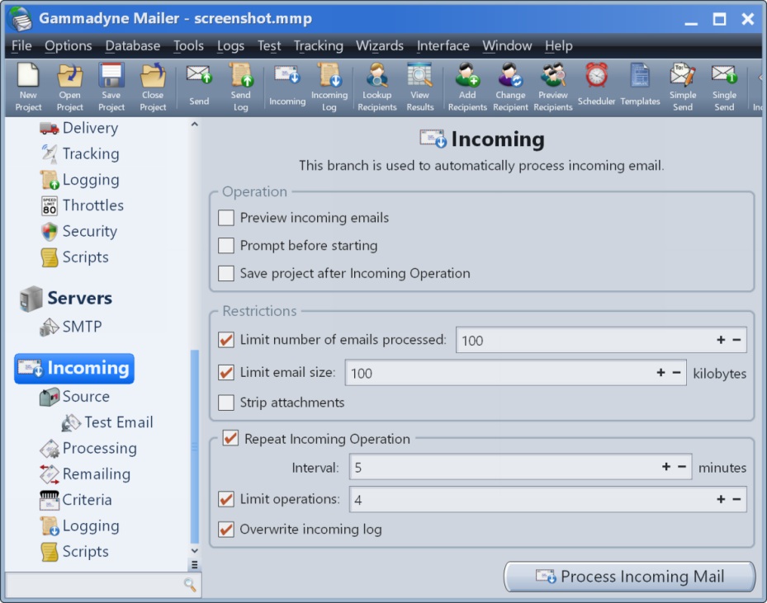Open the Interface menu

tap(443, 46)
